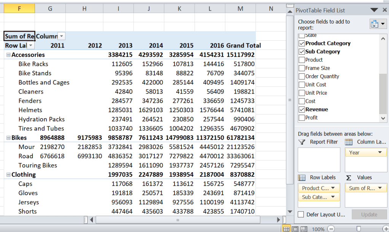Enable the Defer Layout Update checkbox
Screen dimensions: 389x232
tap(301, 215)
